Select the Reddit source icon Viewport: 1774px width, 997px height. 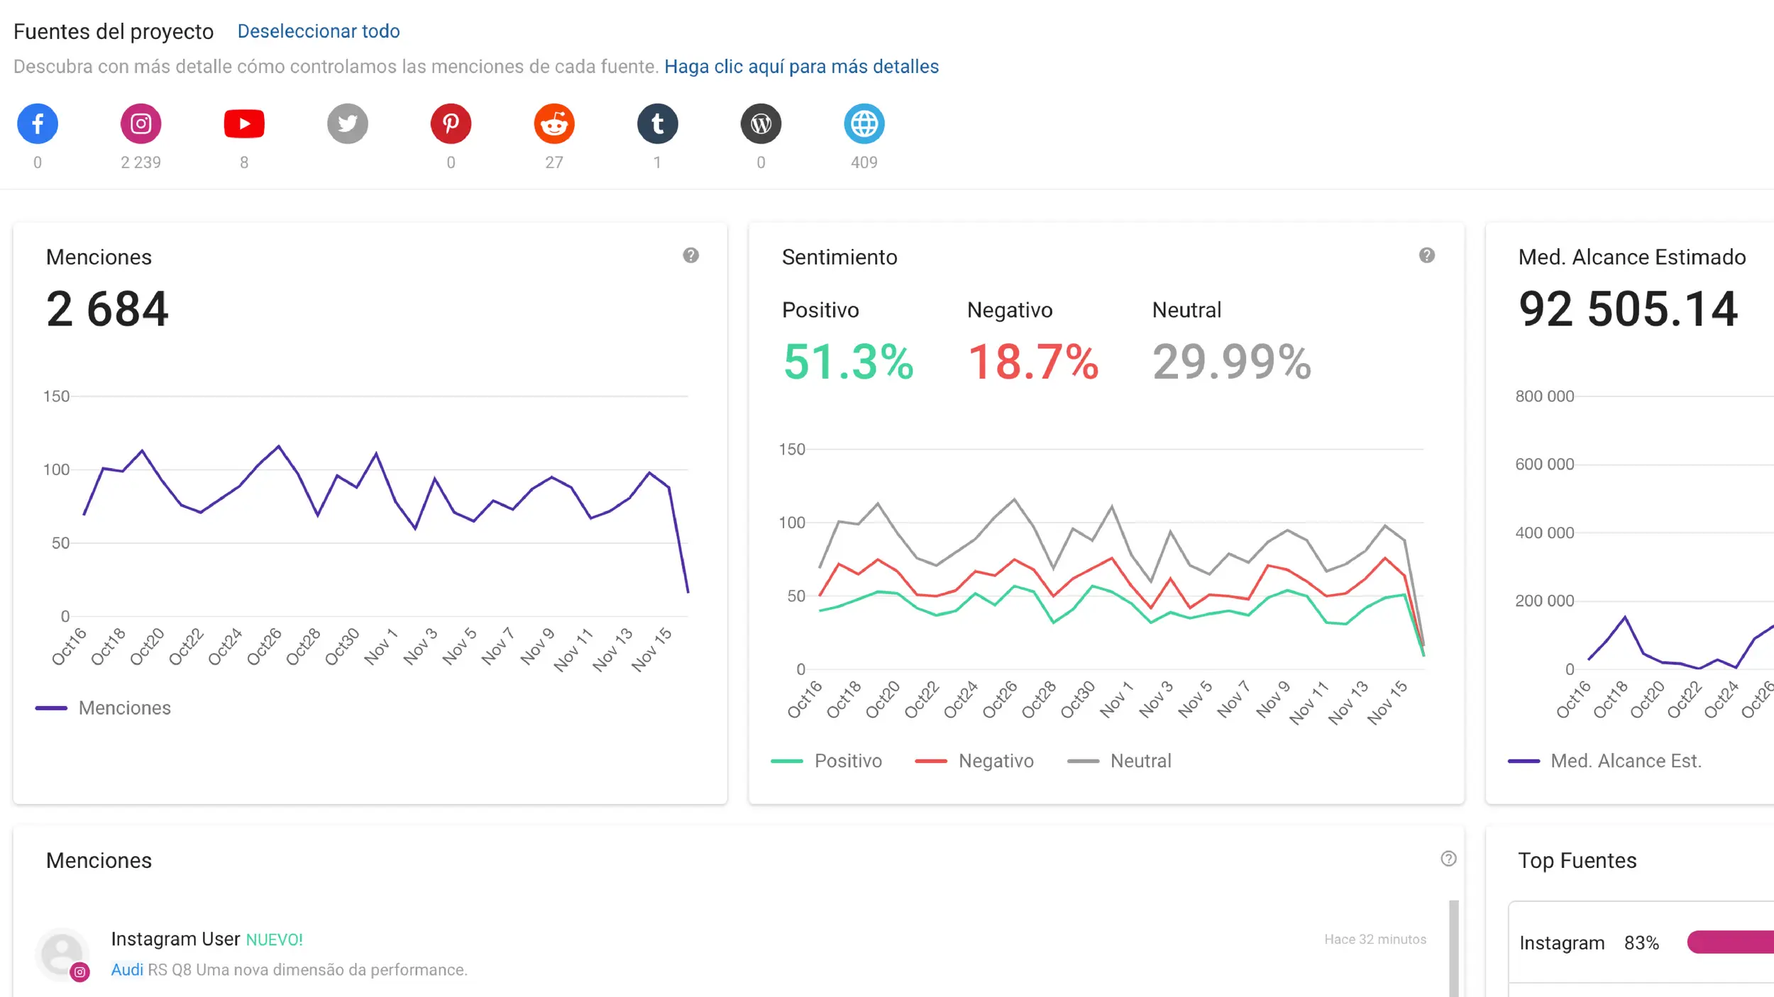point(554,124)
